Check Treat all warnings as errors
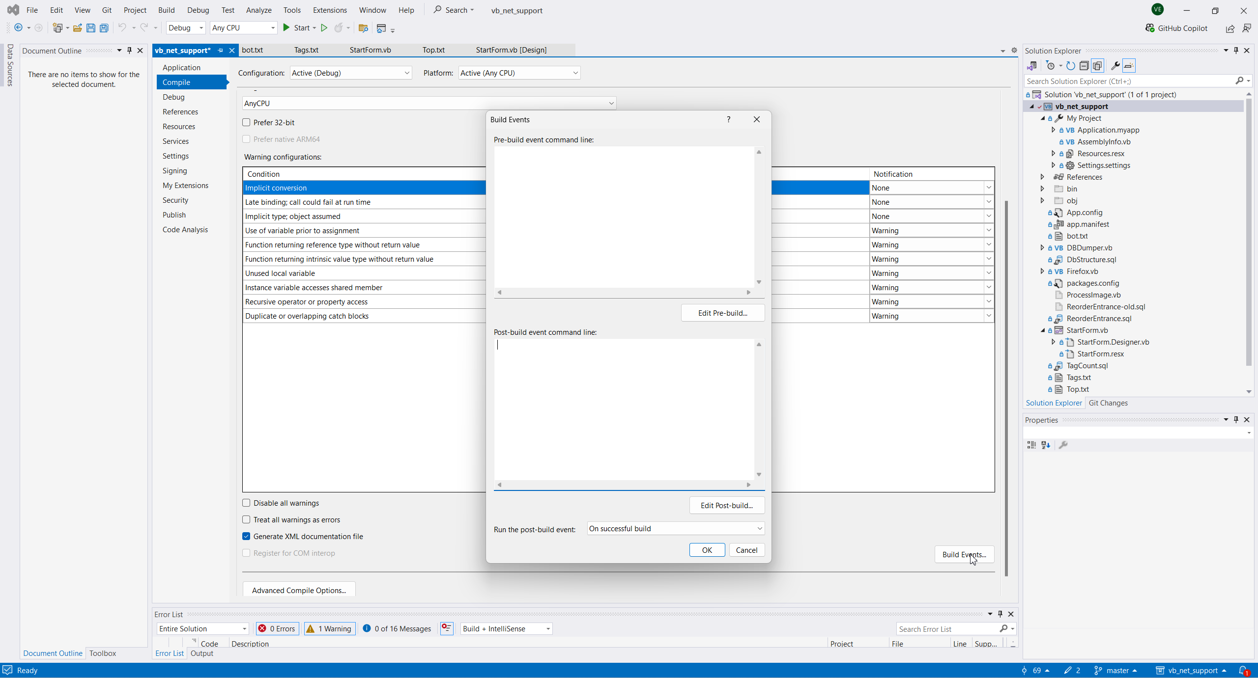This screenshot has height=678, width=1258. (247, 519)
